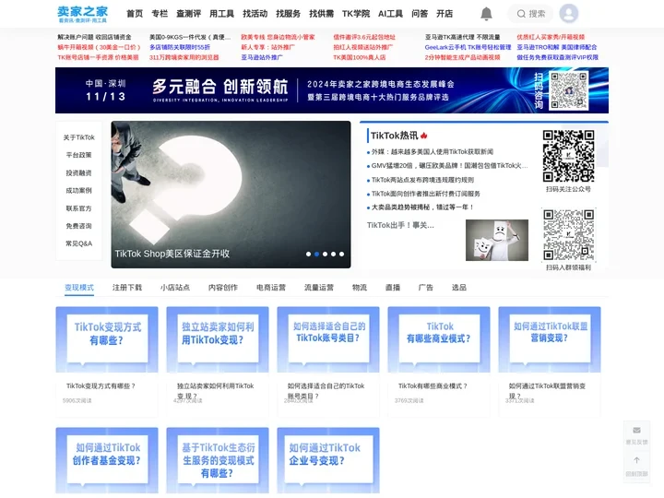Click the 卖家之家 site logo
664x498 pixels.
pyautogui.click(x=83, y=14)
